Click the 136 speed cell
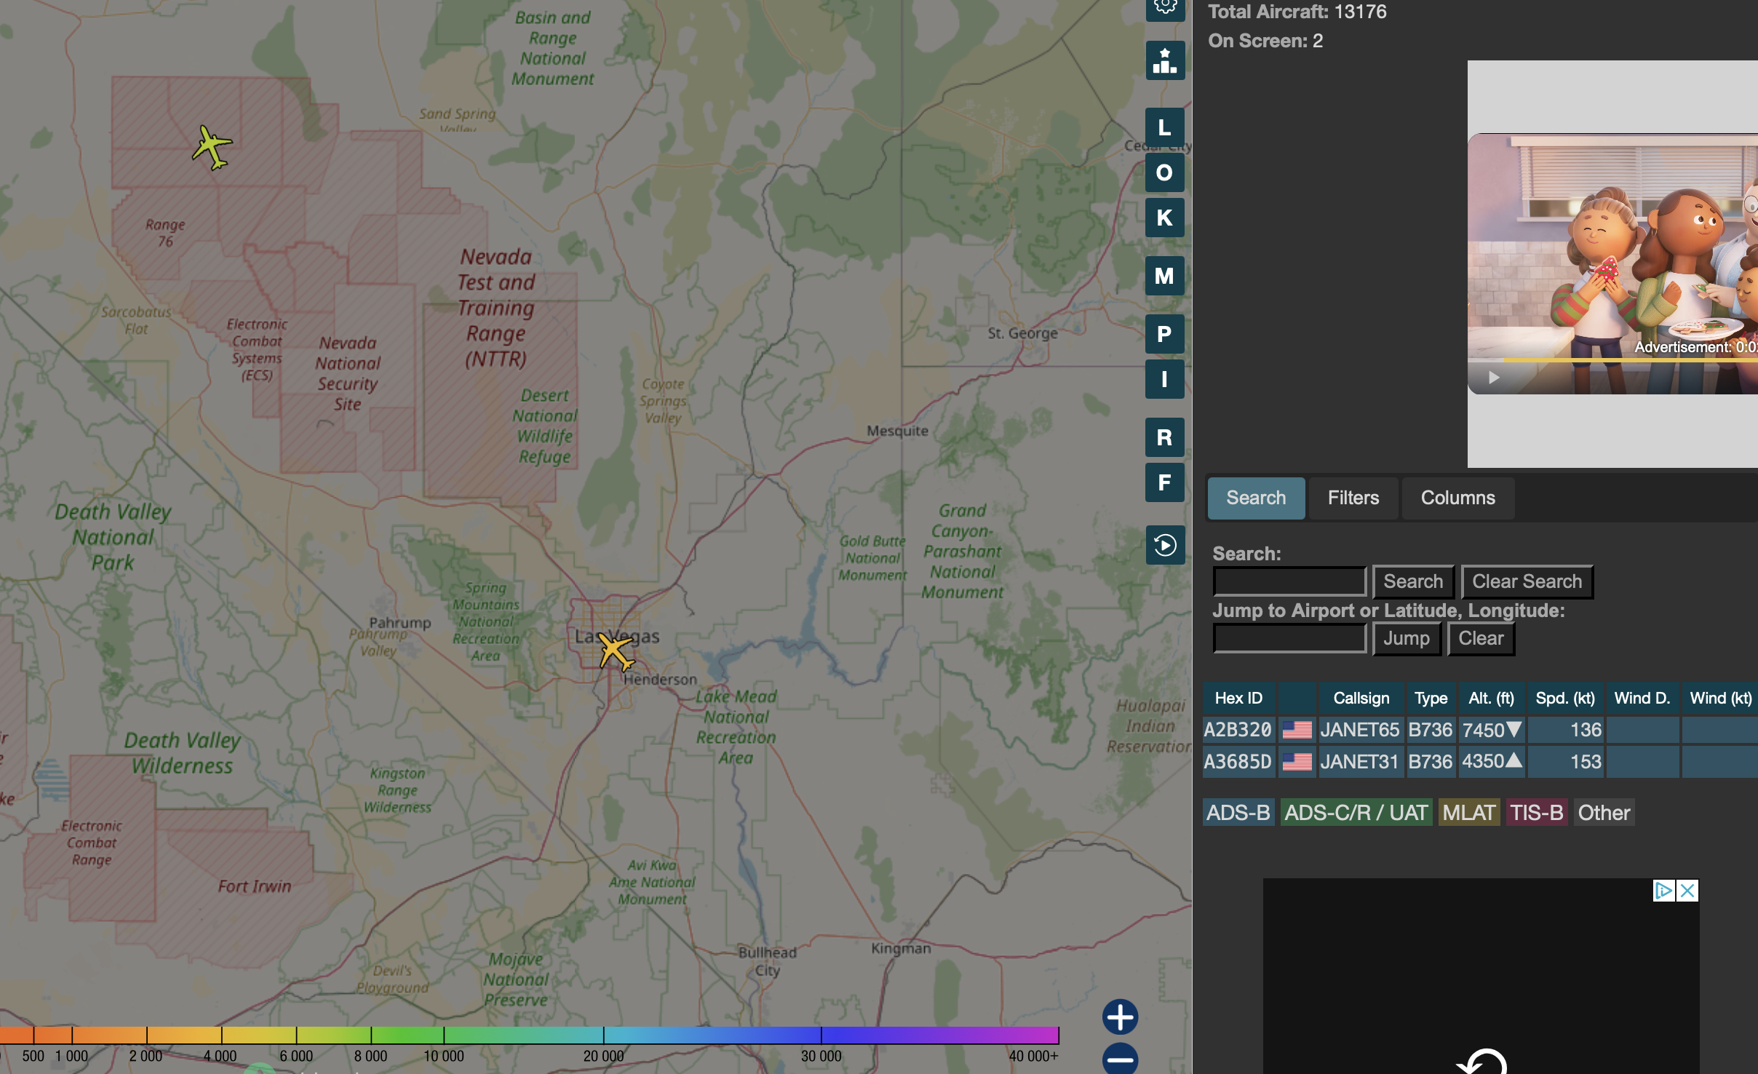This screenshot has height=1074, width=1758. pyautogui.click(x=1565, y=729)
